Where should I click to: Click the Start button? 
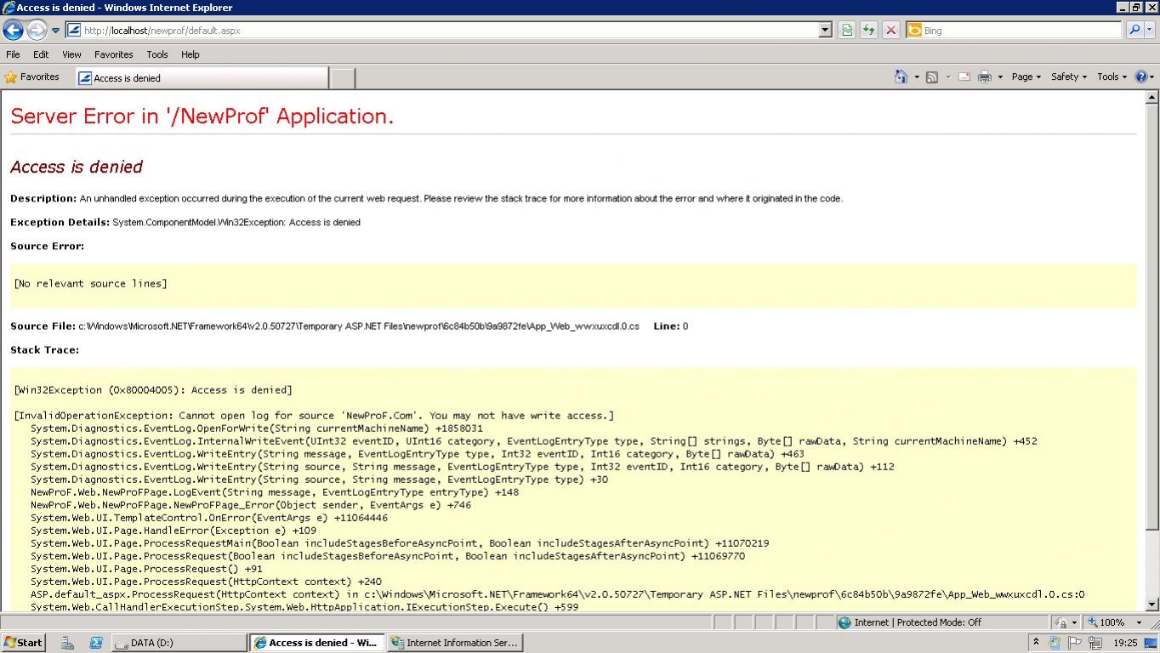pyautogui.click(x=22, y=642)
